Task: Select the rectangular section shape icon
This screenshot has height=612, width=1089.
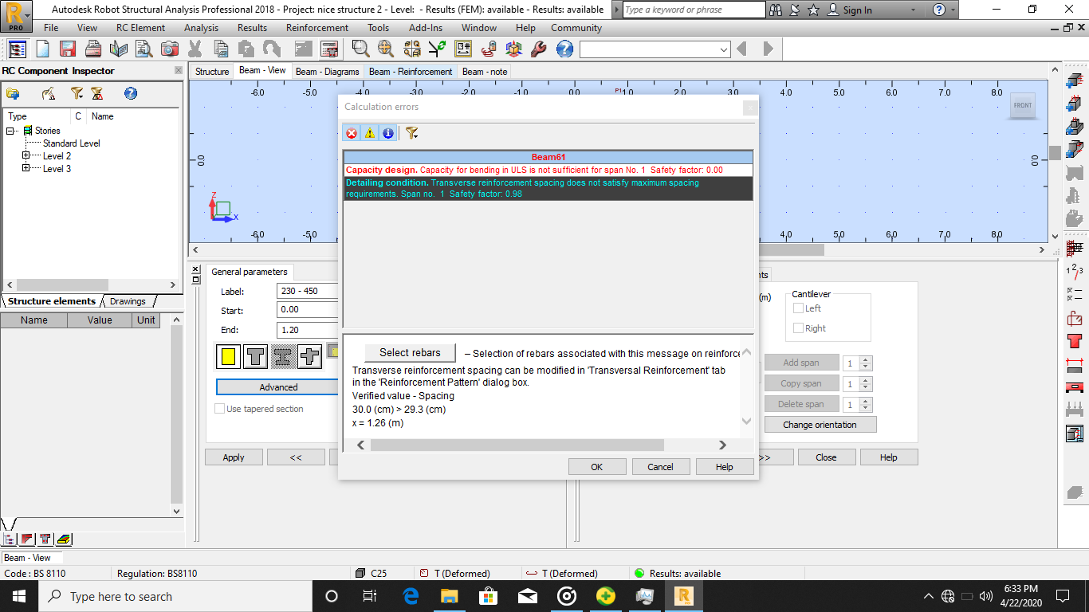Action: [x=227, y=357]
